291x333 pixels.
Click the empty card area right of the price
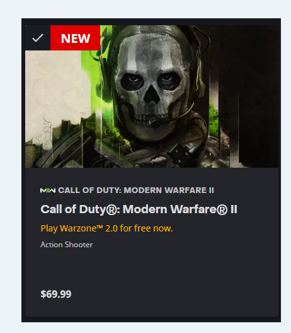coord(174,294)
